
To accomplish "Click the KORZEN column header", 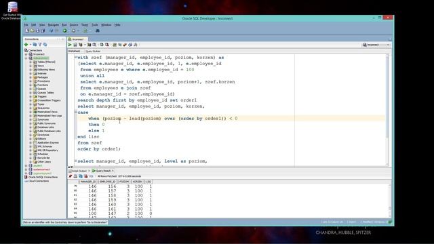I will (137, 182).
